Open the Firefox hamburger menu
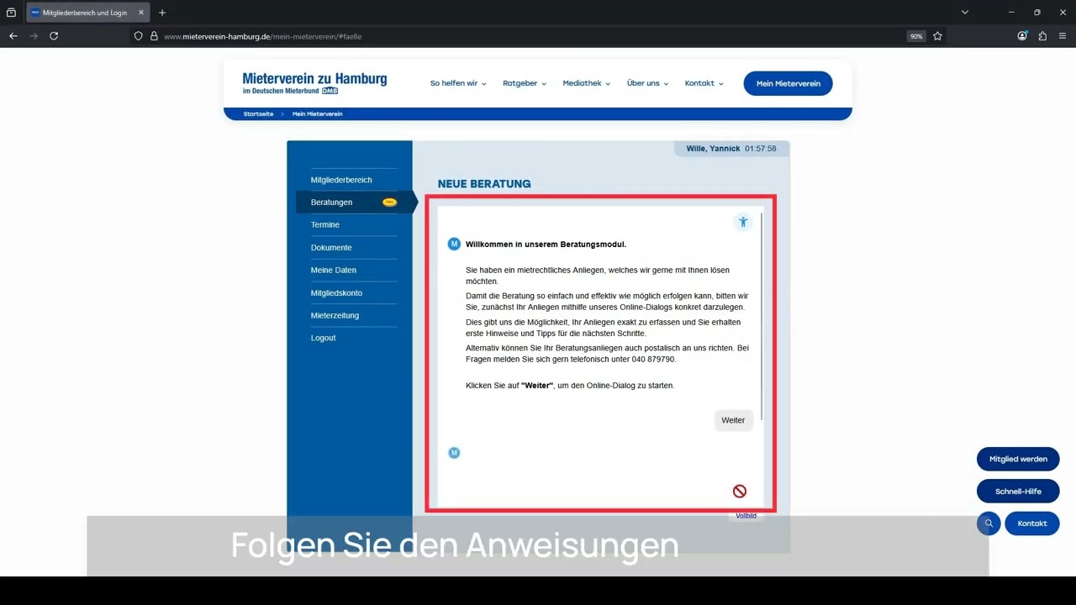The height and width of the screenshot is (605, 1076). coord(1063,36)
